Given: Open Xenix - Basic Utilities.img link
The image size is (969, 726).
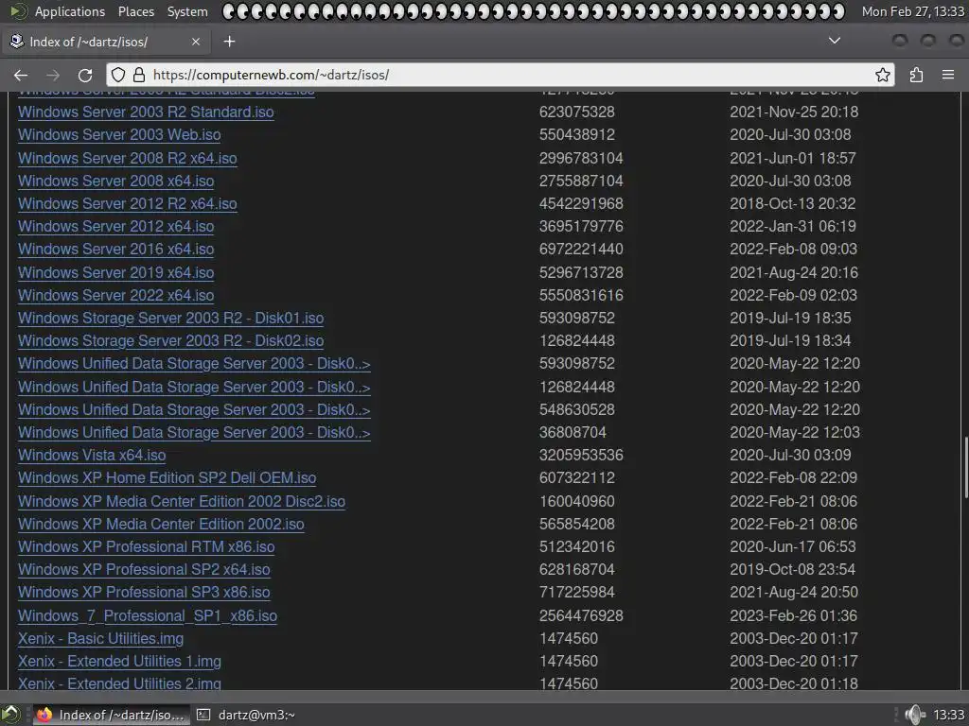Looking at the screenshot, I should point(100,639).
